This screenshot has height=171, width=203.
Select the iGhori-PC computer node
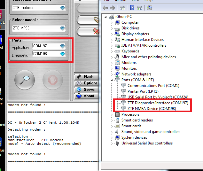coord(124,17)
